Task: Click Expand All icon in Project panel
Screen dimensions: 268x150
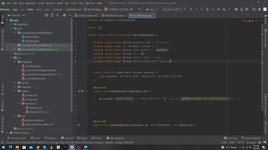Action: pyautogui.click(x=52, y=15)
